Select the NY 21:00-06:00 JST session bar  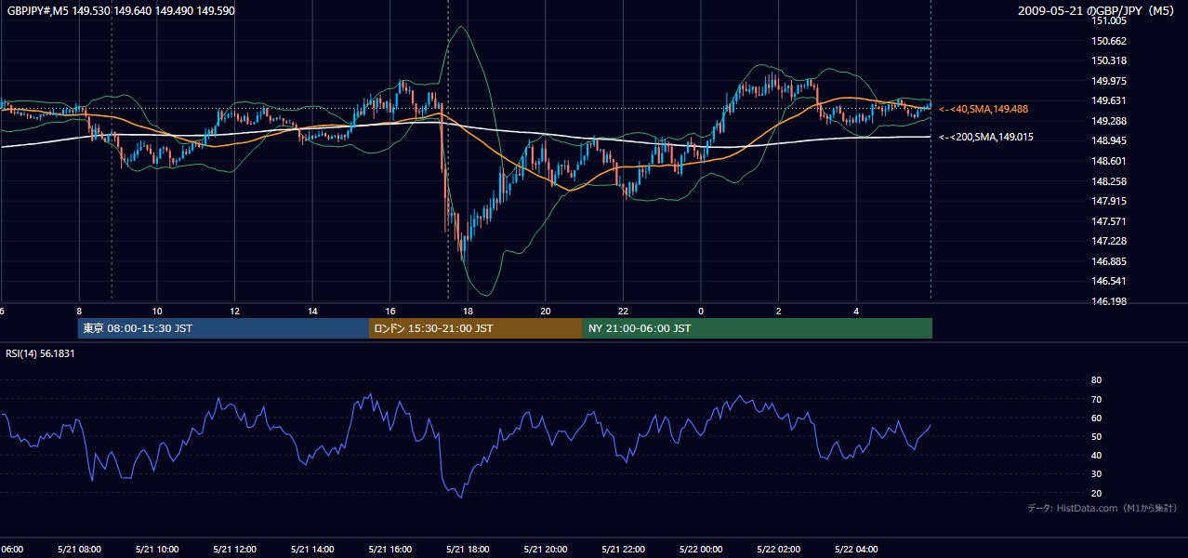[x=758, y=328]
